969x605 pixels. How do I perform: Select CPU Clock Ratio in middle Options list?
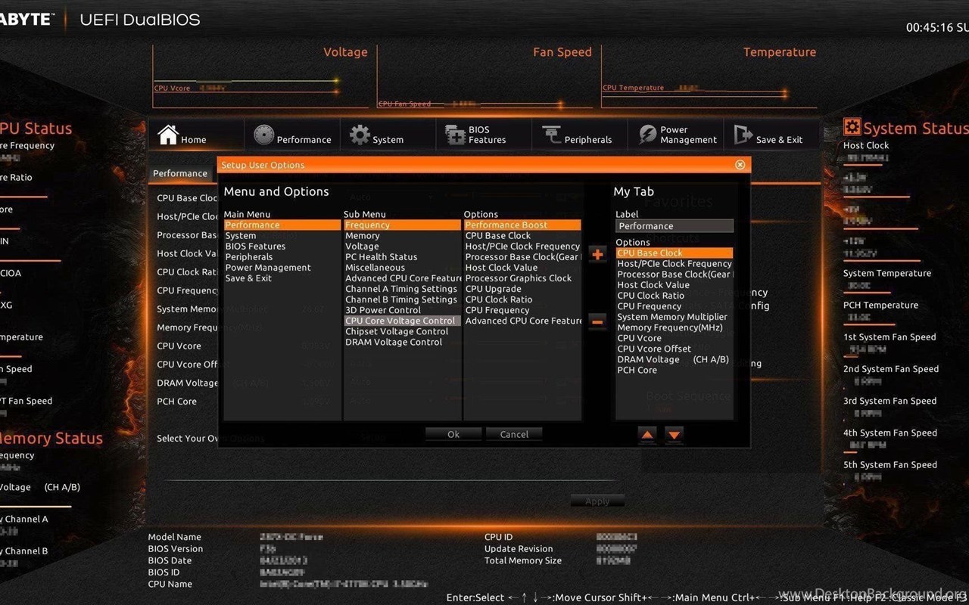tap(522, 299)
